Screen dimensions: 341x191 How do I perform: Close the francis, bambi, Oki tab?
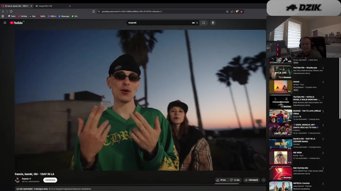(x=31, y=6)
